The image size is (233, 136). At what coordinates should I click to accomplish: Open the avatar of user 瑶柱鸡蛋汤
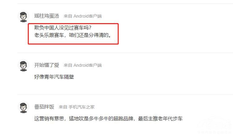tap(24, 17)
